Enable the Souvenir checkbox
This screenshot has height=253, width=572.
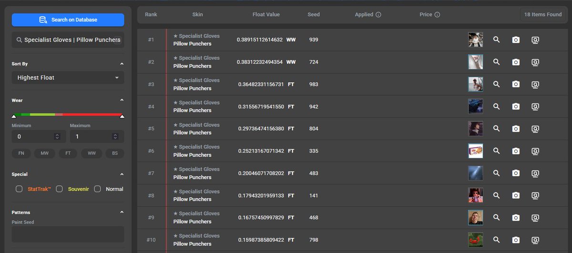(x=60, y=189)
